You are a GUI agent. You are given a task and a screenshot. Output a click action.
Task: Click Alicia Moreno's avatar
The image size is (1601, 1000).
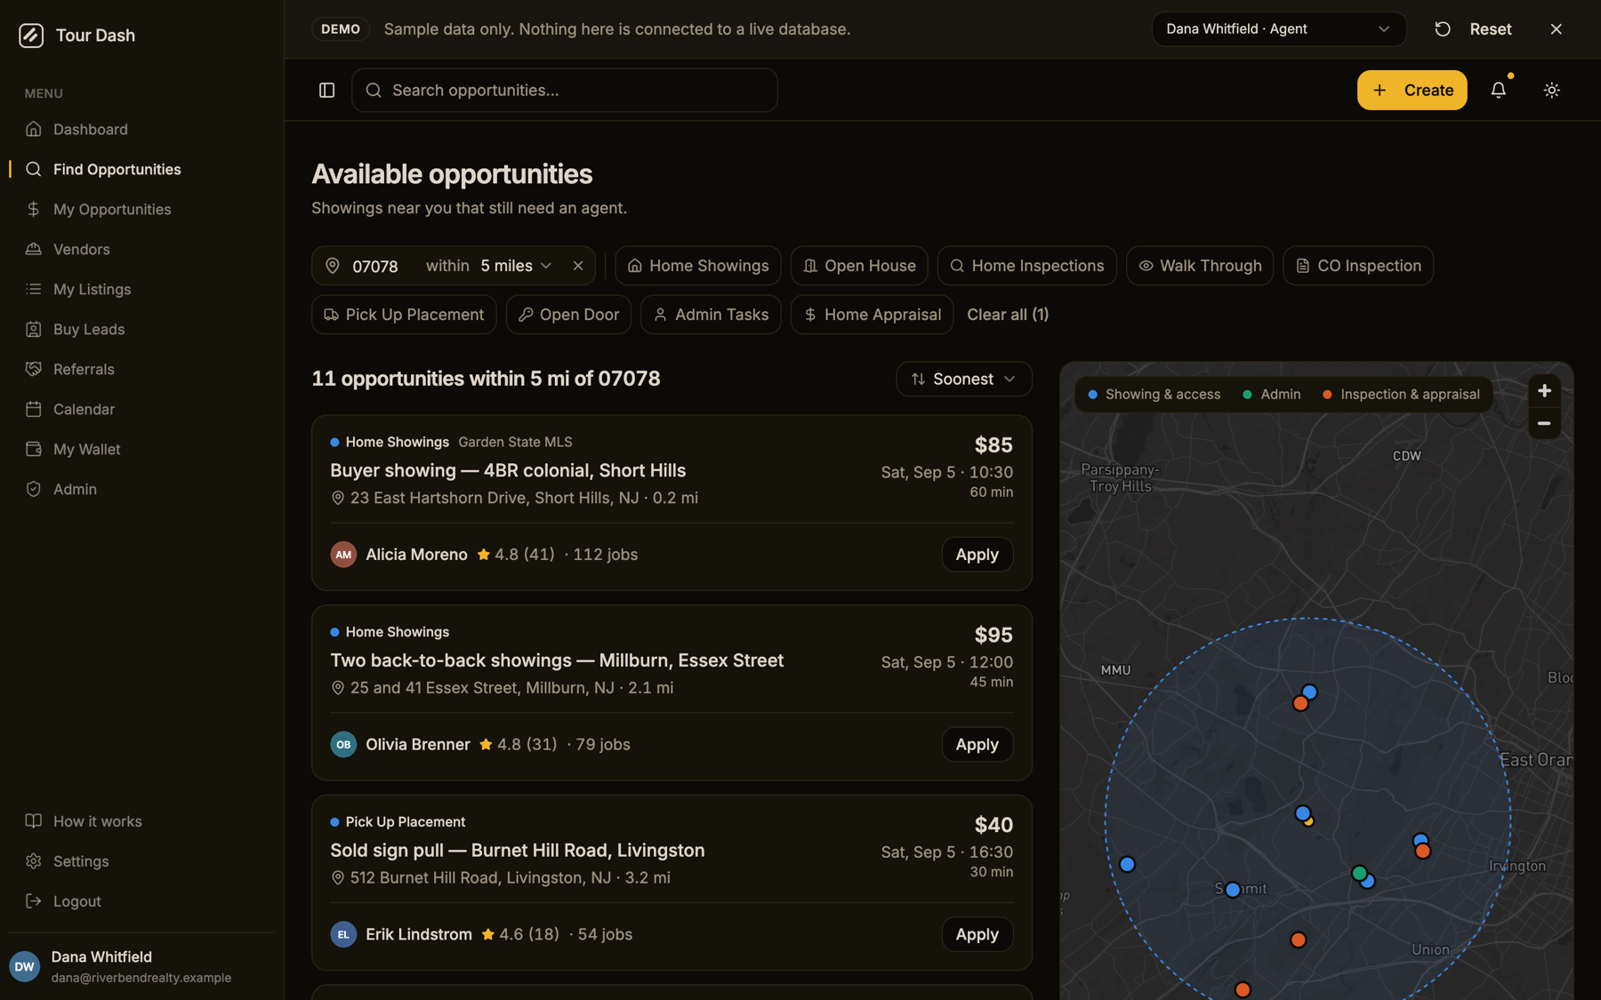pyautogui.click(x=343, y=555)
